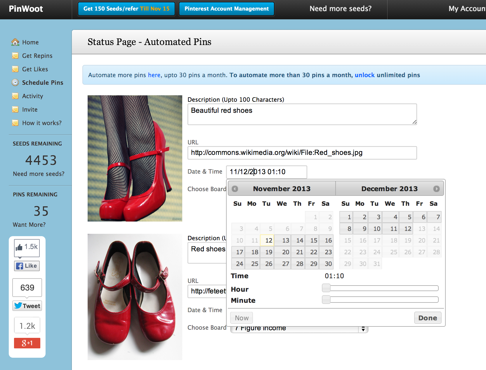Viewport: 486px width, 370px height.
Task: Click the Want More? link
Action: (x=29, y=225)
